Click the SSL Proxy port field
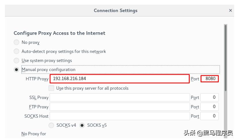The width and height of the screenshot is (237, 140). [x=210, y=98]
